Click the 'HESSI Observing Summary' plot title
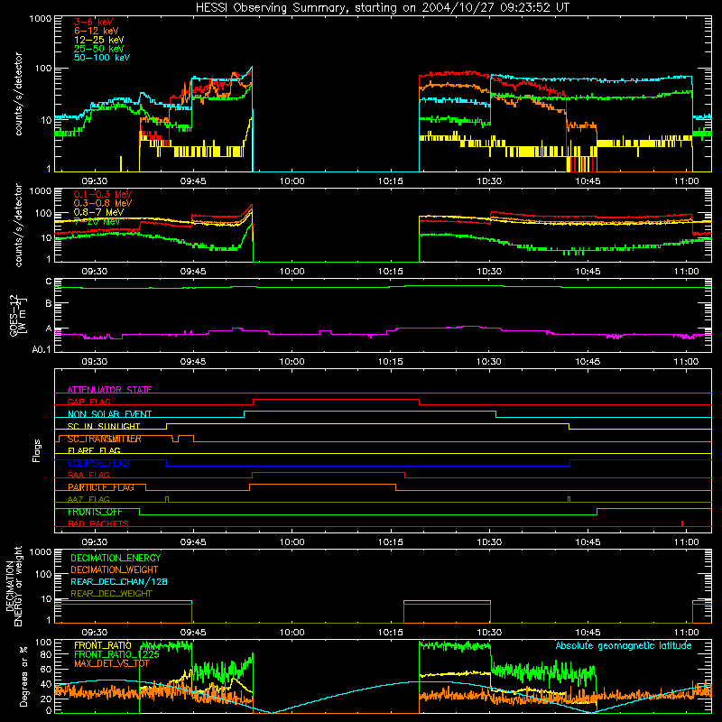The width and height of the screenshot is (722, 722). click(382, 8)
